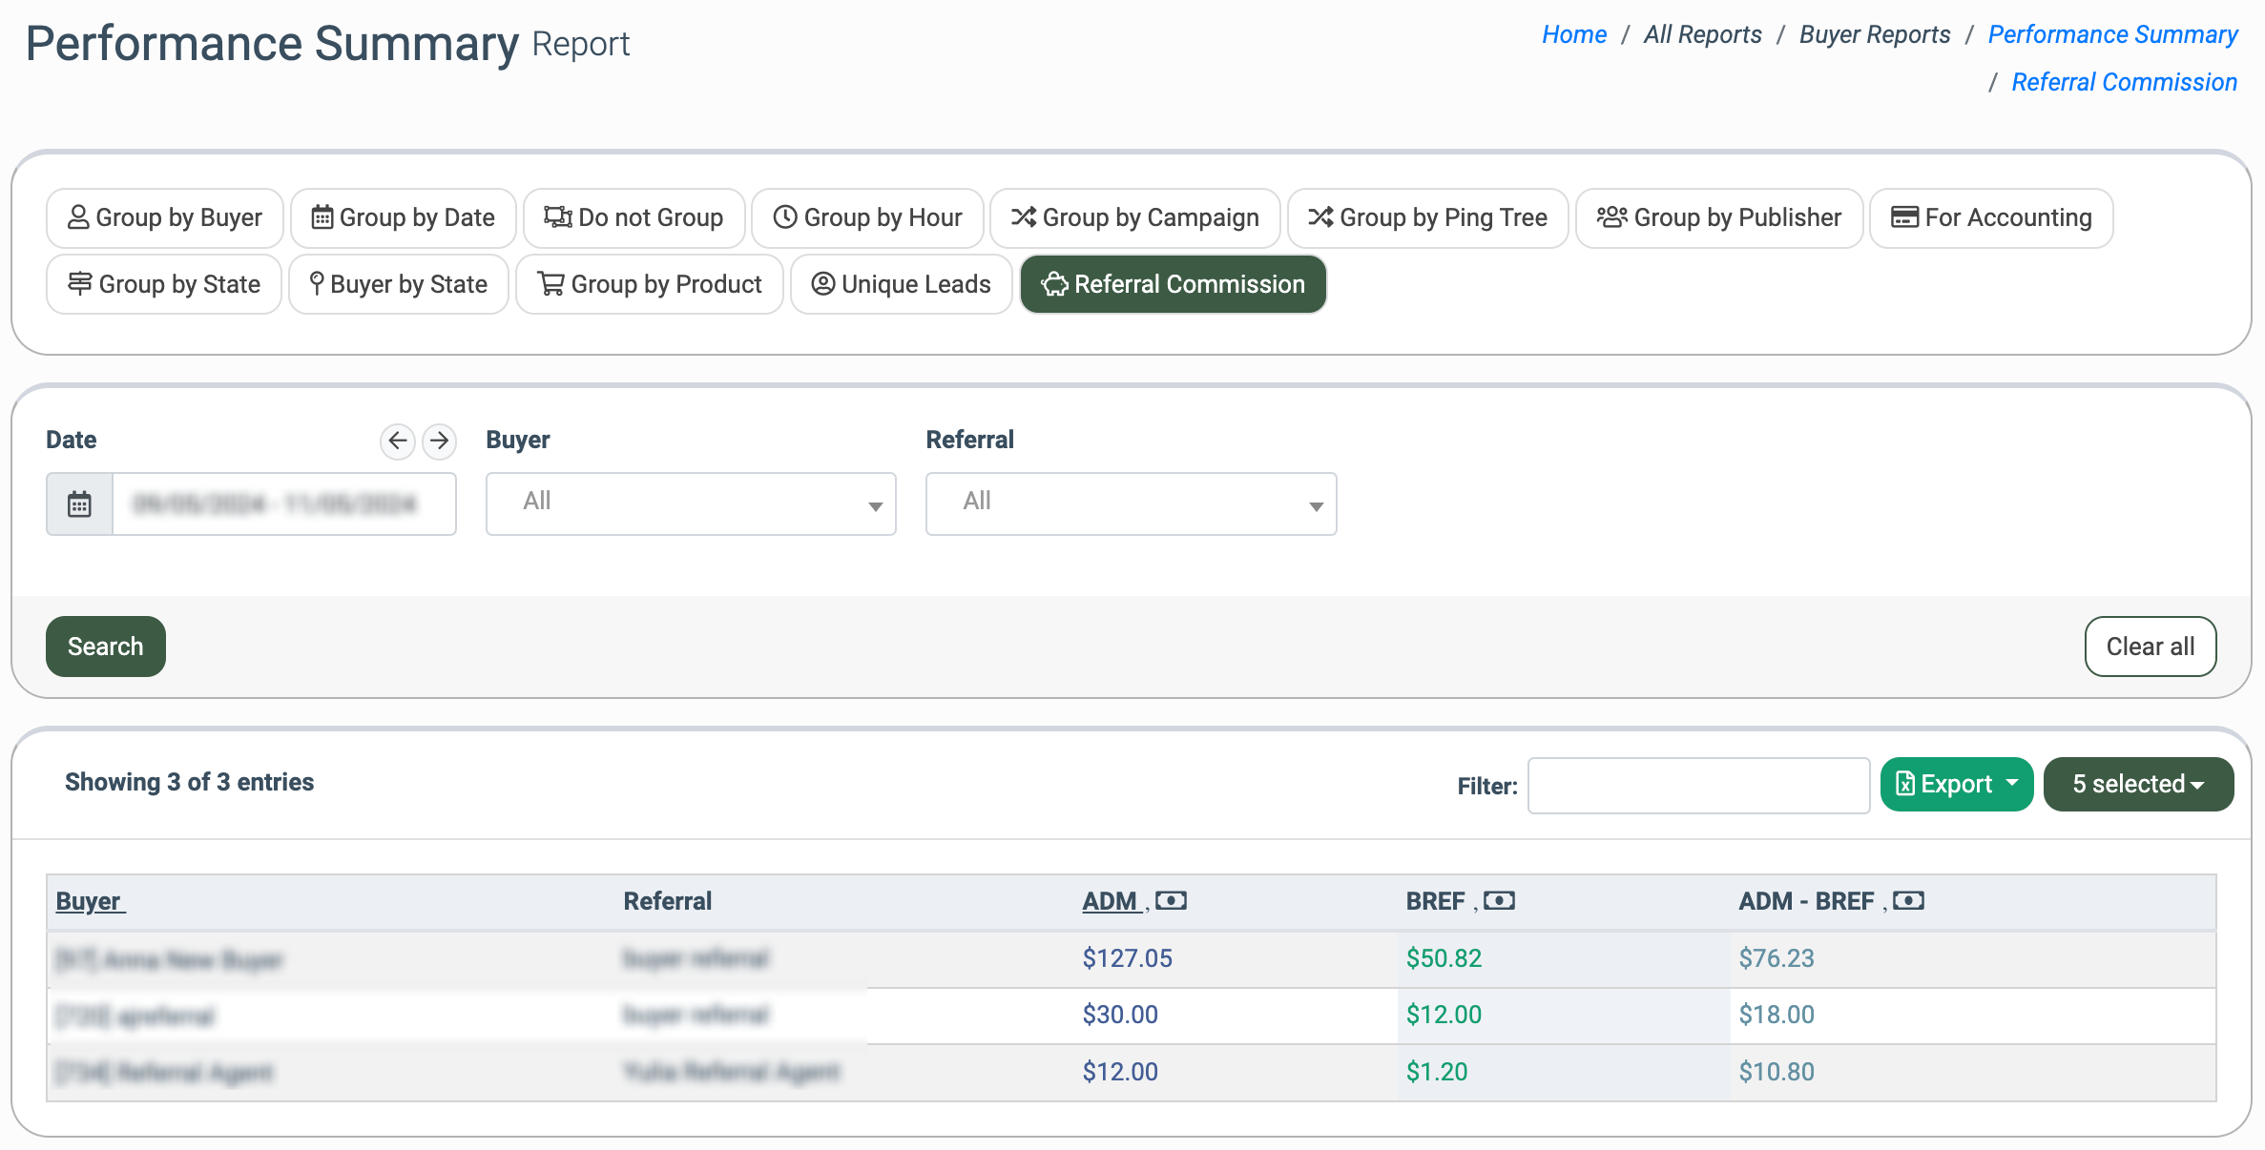Switch to Group by Ping Tree
Viewport: 2265px width, 1150px height.
coord(1427,217)
